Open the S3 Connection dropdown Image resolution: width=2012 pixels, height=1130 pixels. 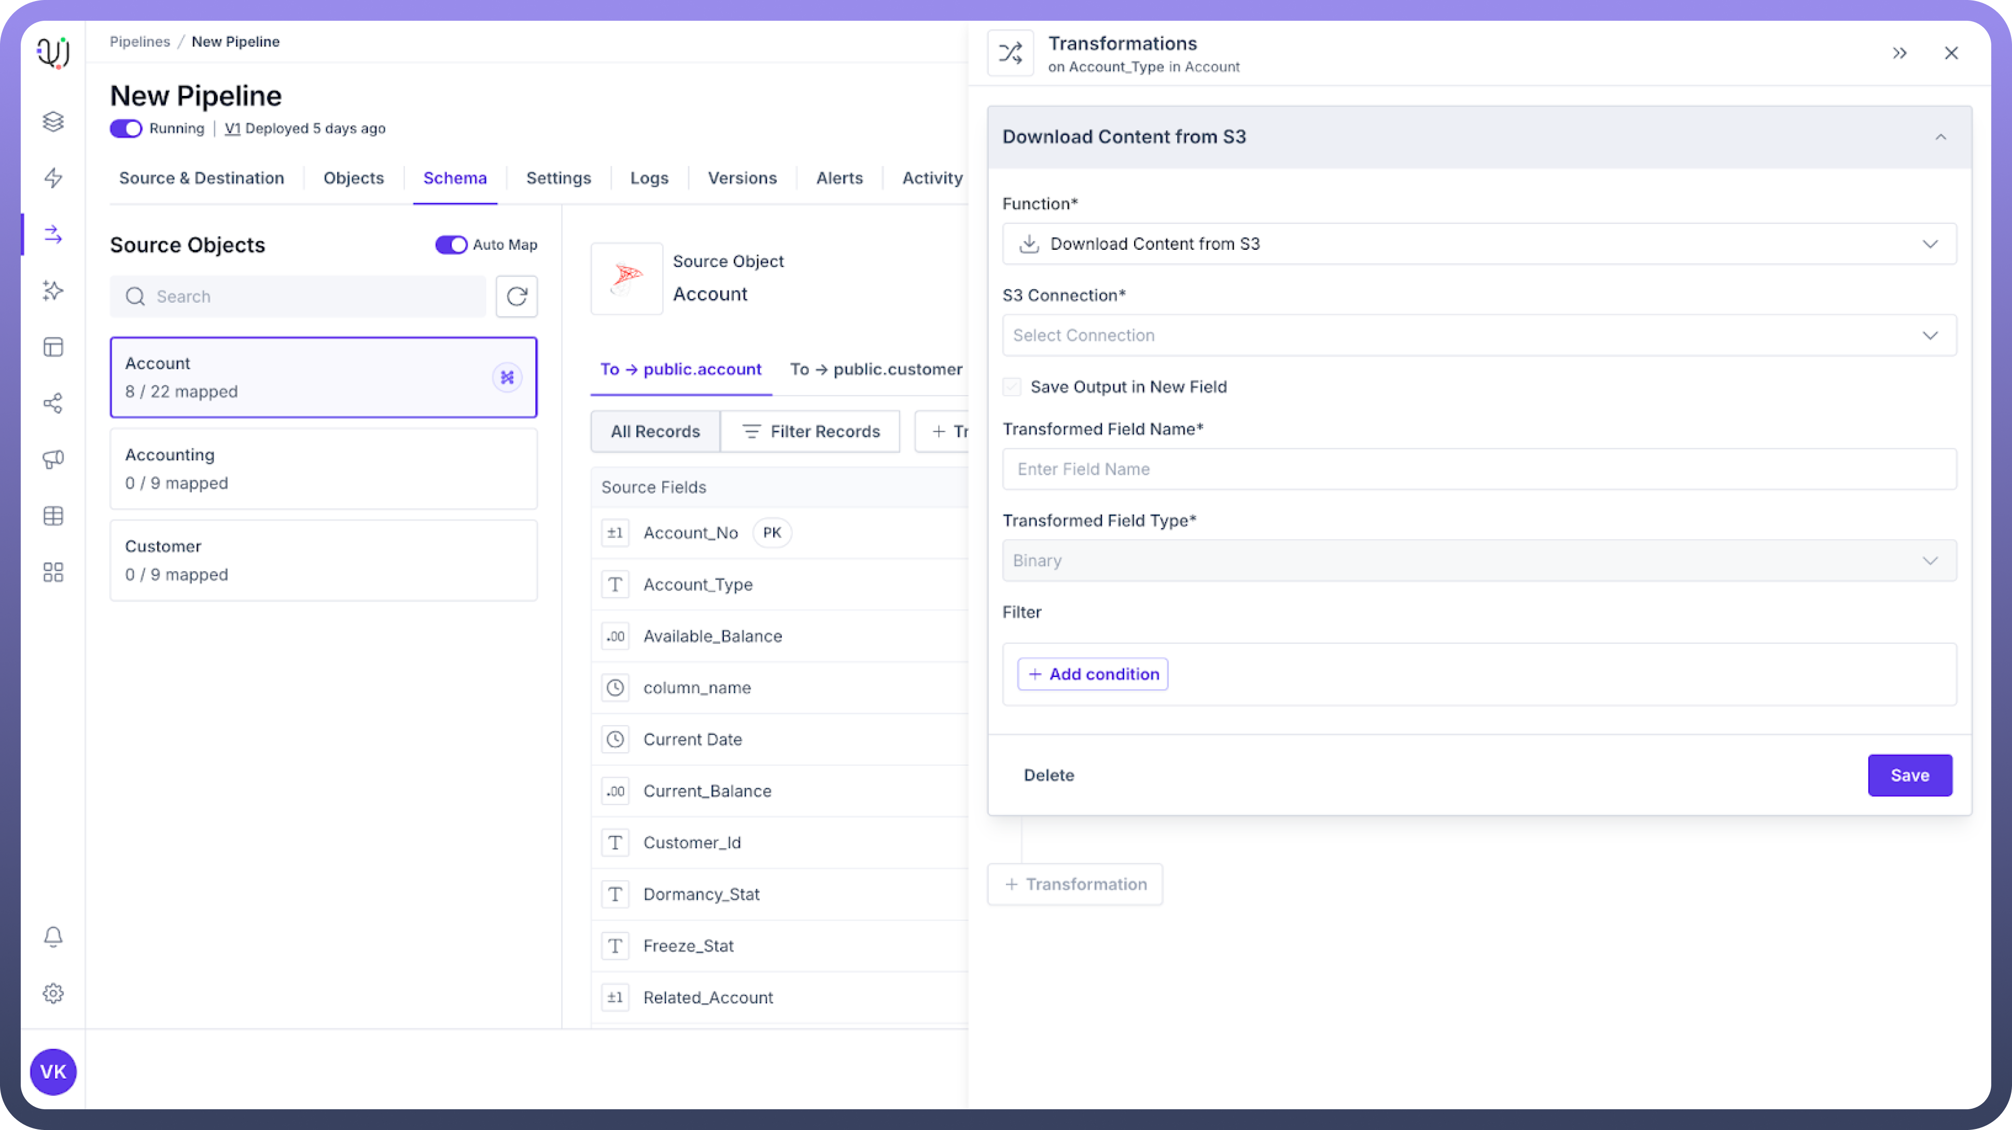tap(1479, 335)
